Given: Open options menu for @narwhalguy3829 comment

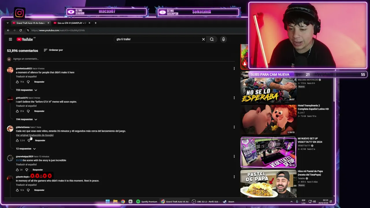Looking at the screenshot, I should point(234,157).
